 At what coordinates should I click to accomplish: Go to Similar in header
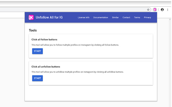(x=115, y=17)
